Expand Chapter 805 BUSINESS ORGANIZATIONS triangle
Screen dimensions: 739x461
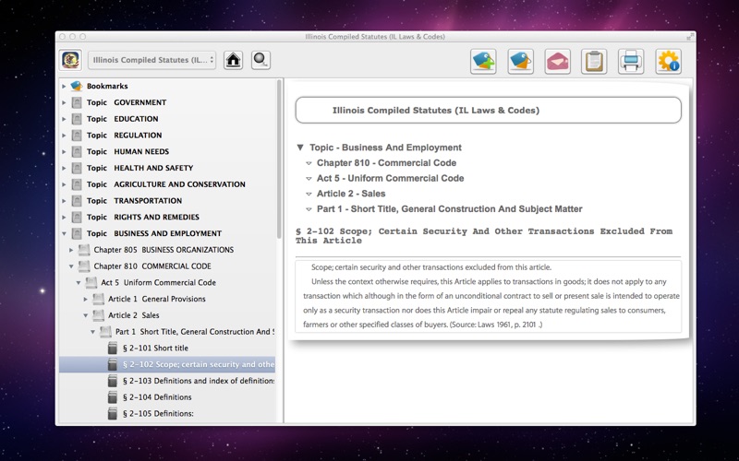tap(71, 250)
